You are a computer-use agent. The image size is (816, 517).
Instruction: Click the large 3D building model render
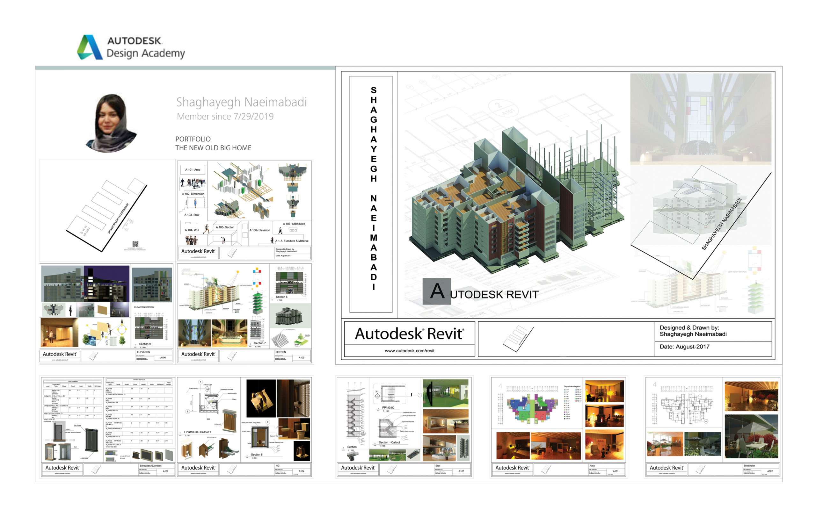517,200
